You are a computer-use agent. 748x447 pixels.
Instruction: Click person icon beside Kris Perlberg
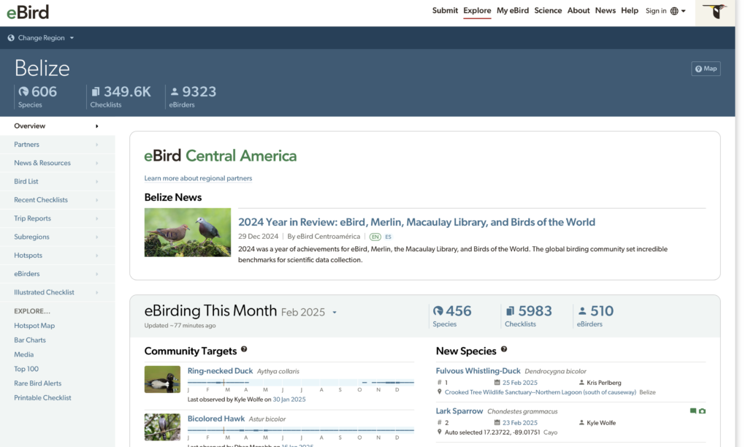[x=581, y=383]
